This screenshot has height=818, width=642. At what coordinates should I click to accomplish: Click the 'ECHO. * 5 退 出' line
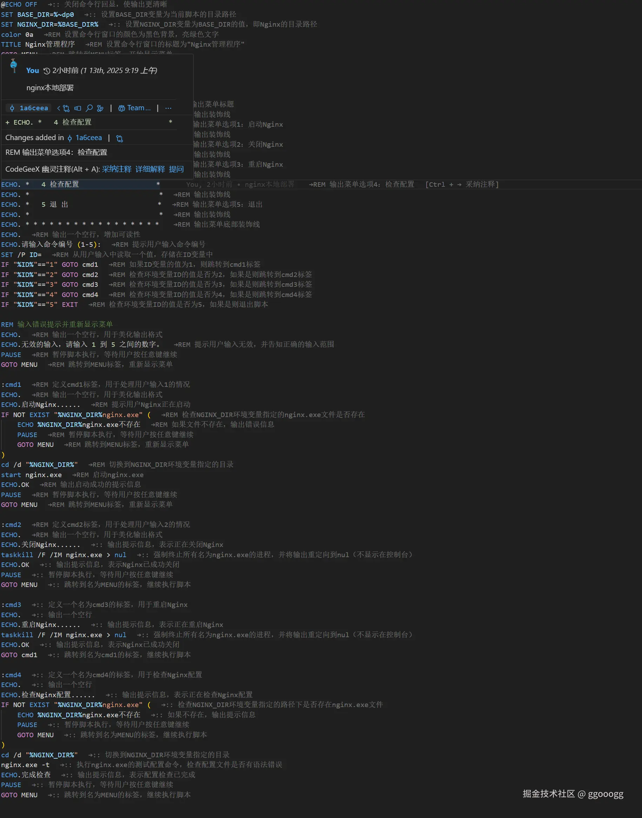coord(81,205)
